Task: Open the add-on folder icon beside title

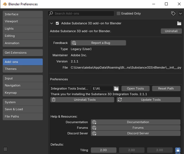Action: point(179,24)
